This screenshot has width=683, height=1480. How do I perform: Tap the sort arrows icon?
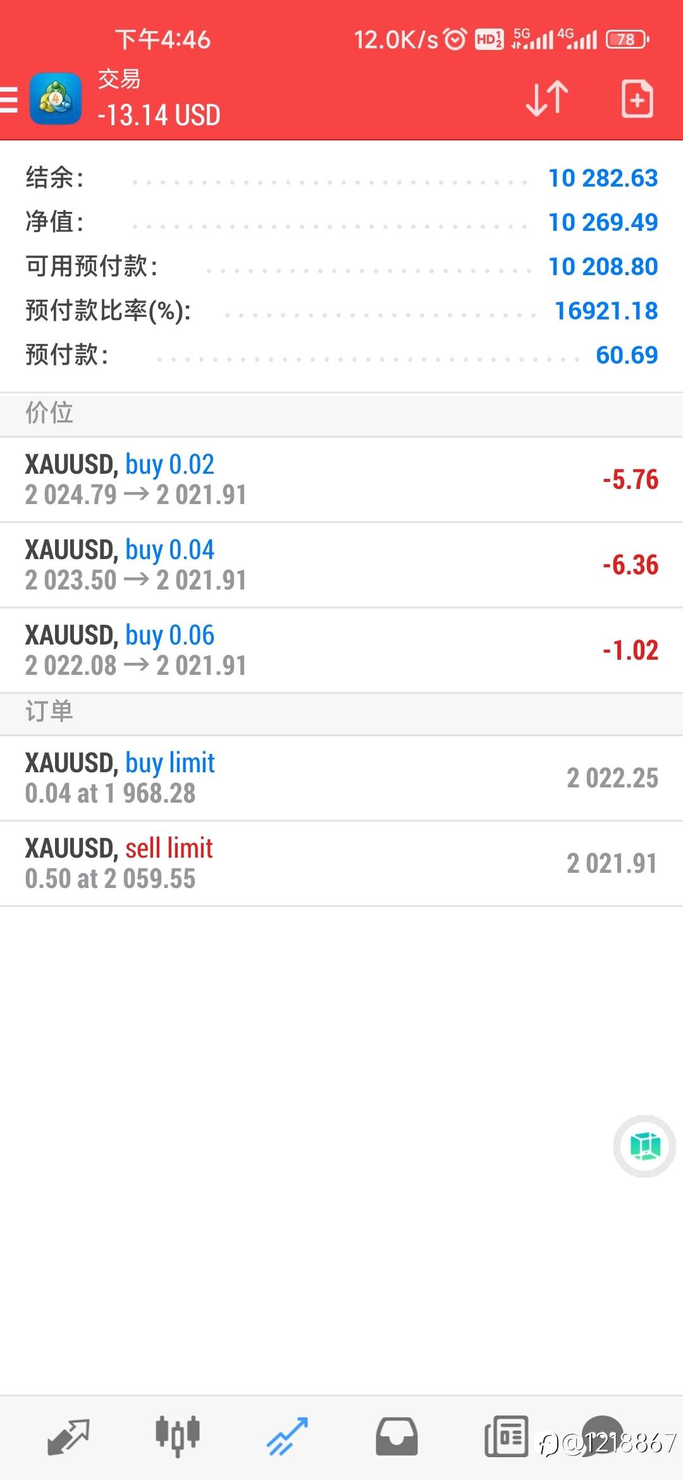[x=547, y=99]
